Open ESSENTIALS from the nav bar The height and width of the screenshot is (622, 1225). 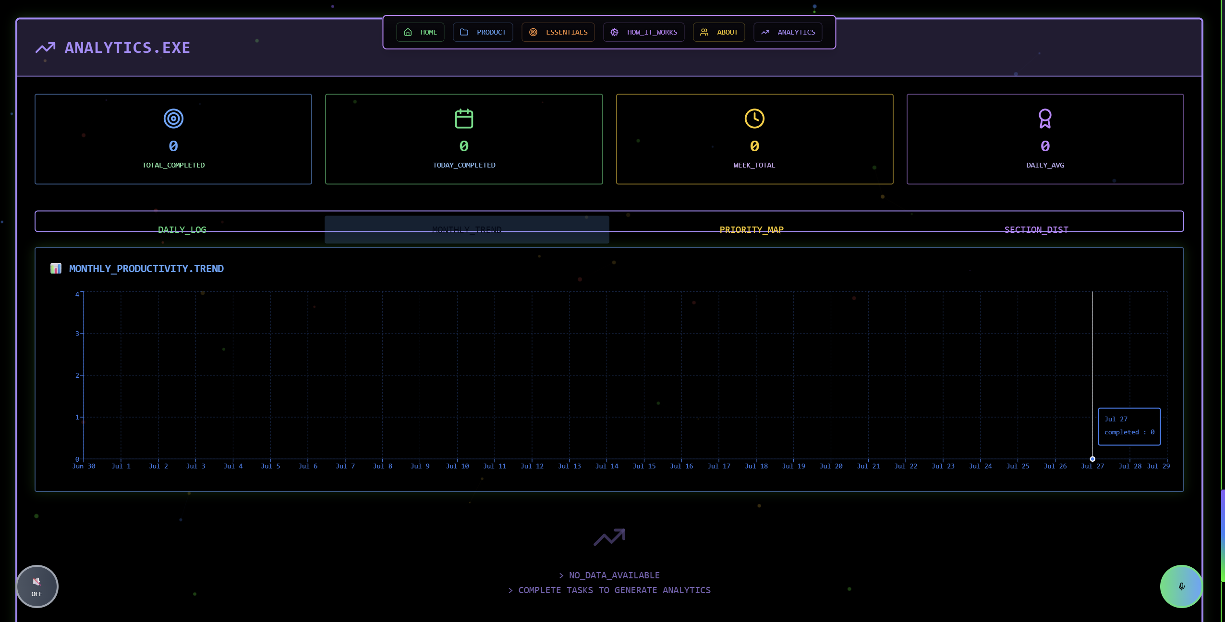(558, 32)
